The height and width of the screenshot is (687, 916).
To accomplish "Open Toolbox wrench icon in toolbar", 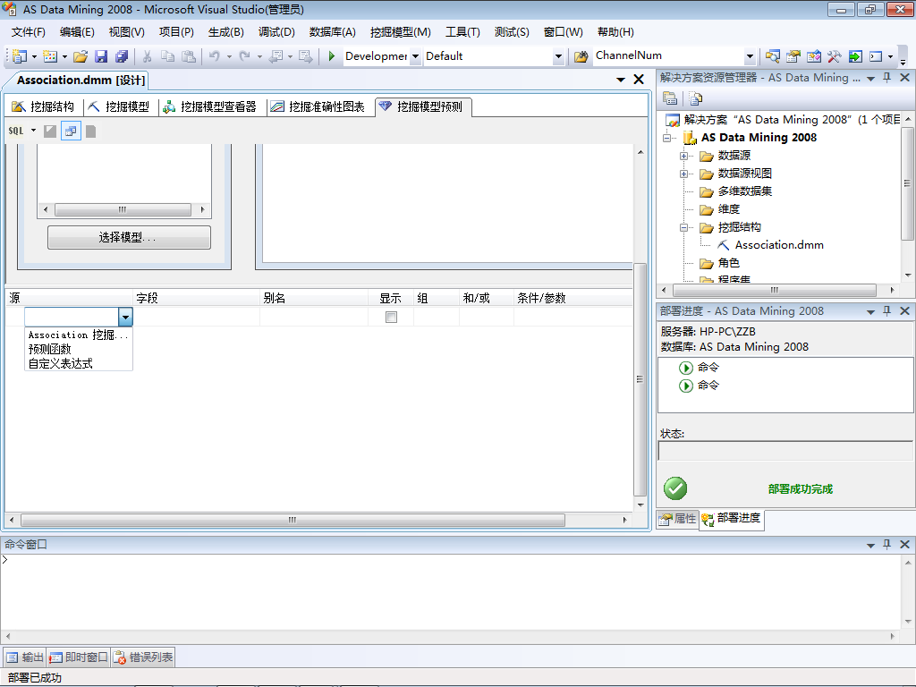I will tap(835, 56).
